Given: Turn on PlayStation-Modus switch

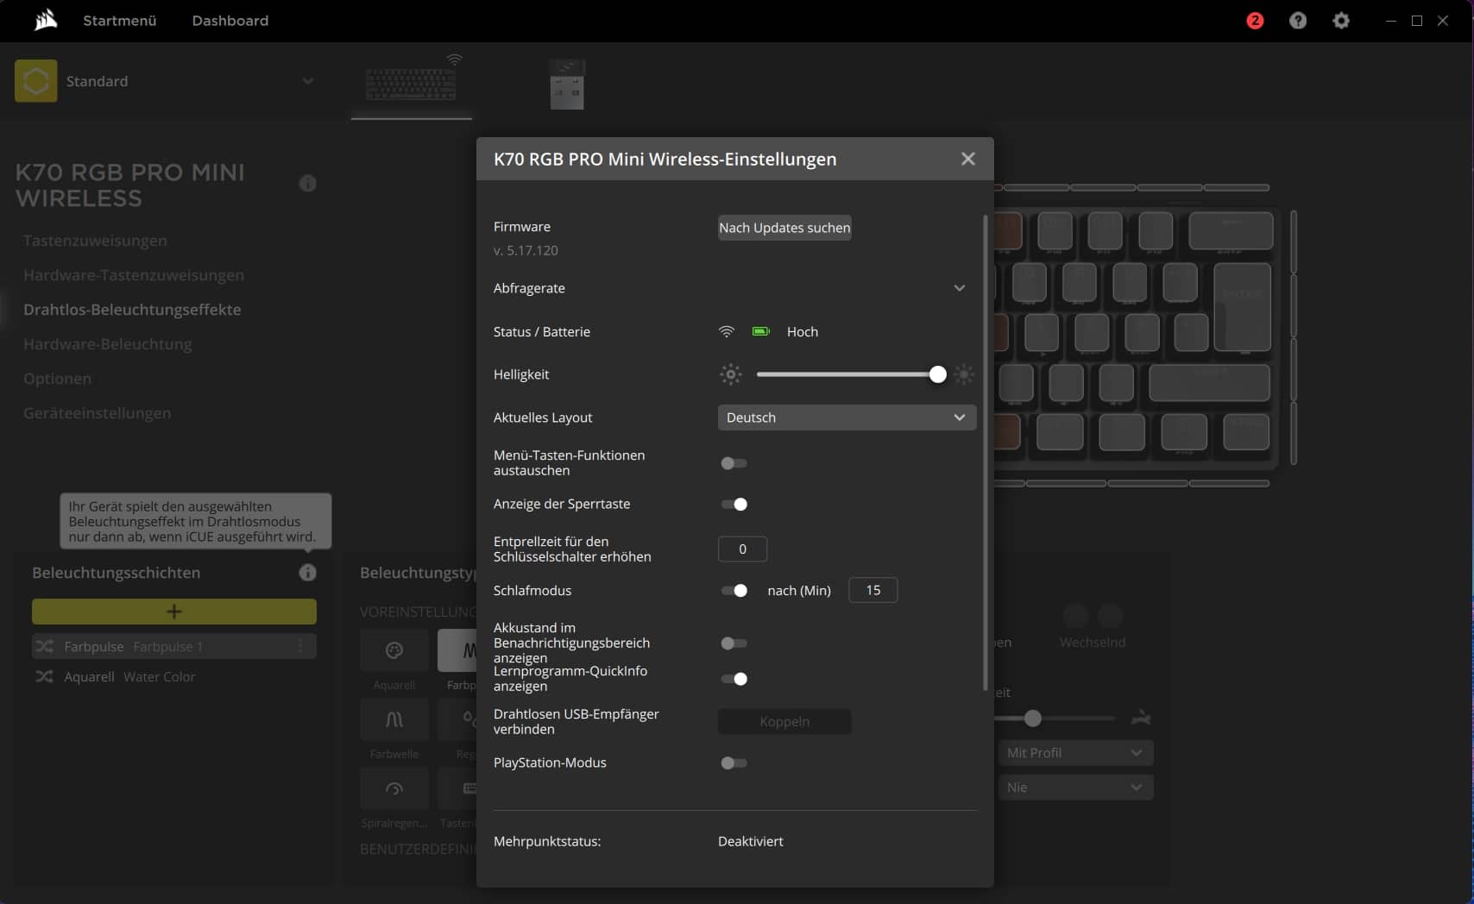Looking at the screenshot, I should pos(734,763).
